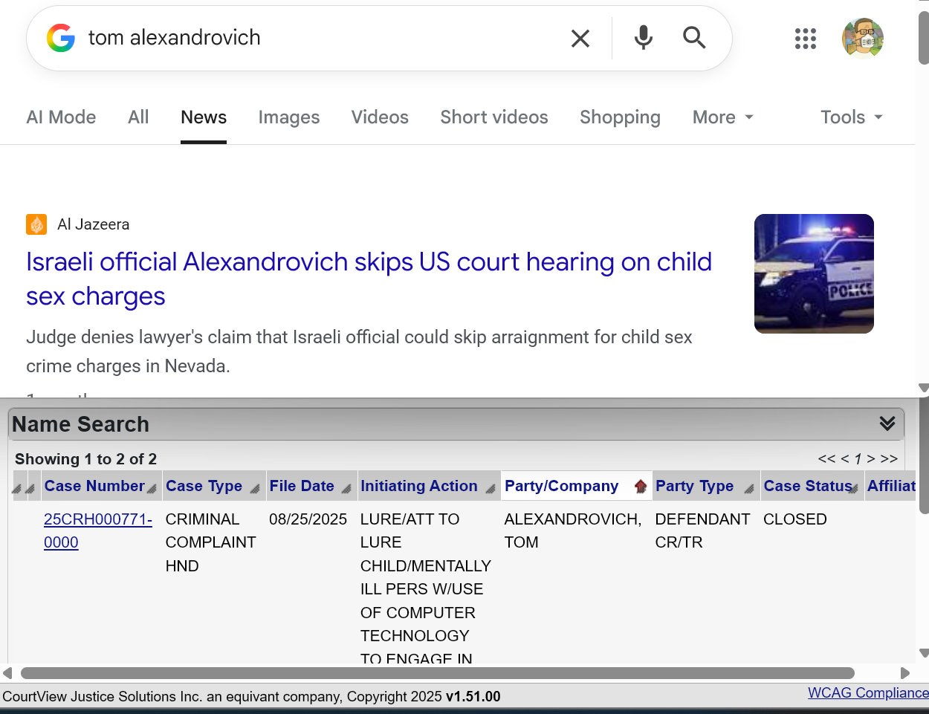The width and height of the screenshot is (929, 714).
Task: Open the Google account avatar
Action: pyautogui.click(x=863, y=38)
